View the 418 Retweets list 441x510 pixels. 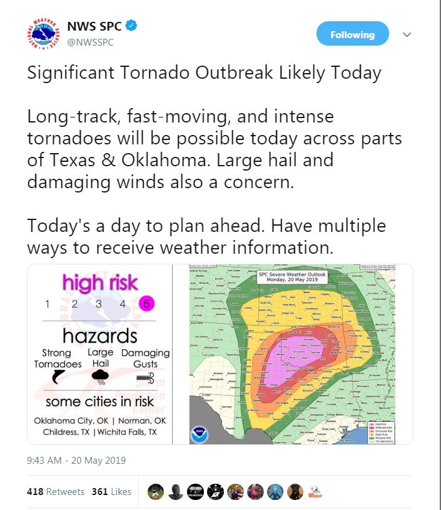[56, 492]
